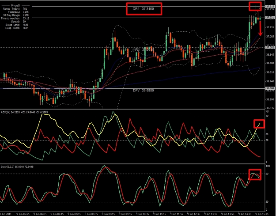Click the 'Swap Short: -0.94' line

pyautogui.click(x=16, y=28)
